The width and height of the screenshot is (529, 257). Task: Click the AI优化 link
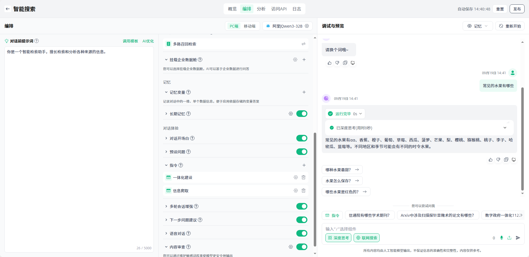point(148,41)
